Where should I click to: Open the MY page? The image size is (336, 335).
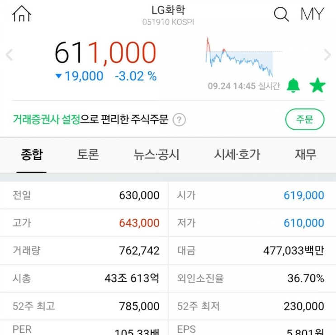[312, 14]
